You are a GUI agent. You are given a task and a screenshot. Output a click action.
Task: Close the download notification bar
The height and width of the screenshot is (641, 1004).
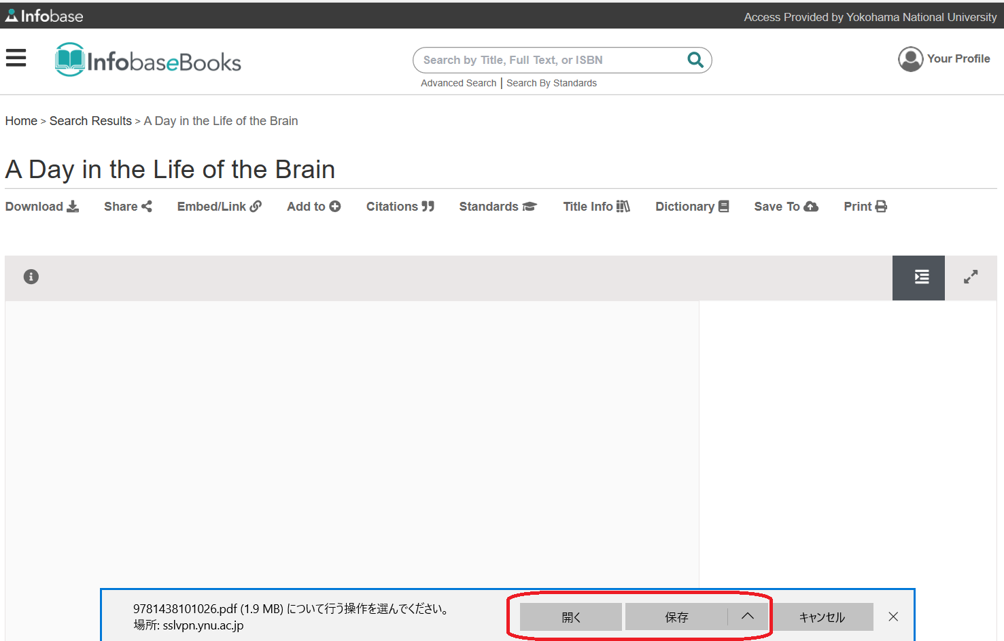[893, 617]
